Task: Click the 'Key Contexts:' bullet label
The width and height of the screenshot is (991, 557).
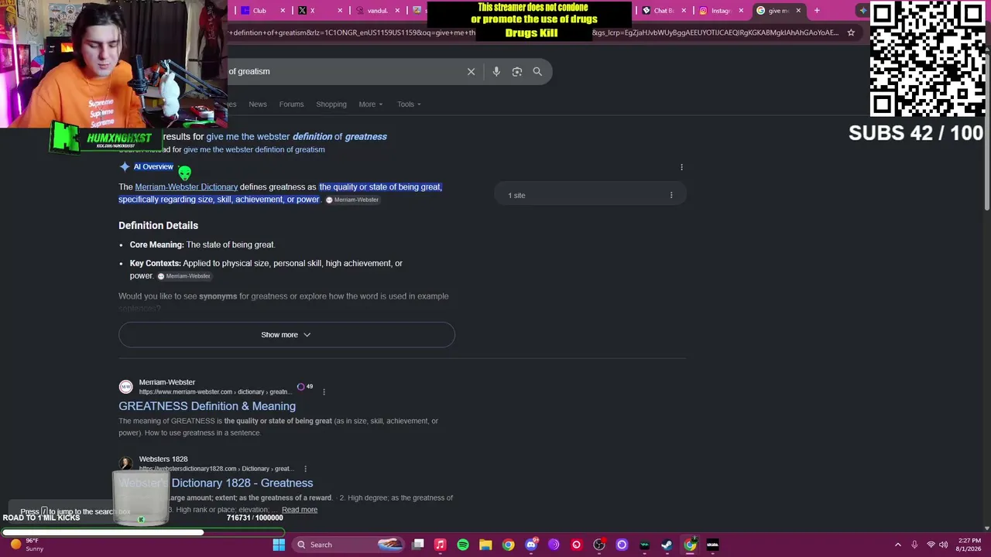Action: 156,263
